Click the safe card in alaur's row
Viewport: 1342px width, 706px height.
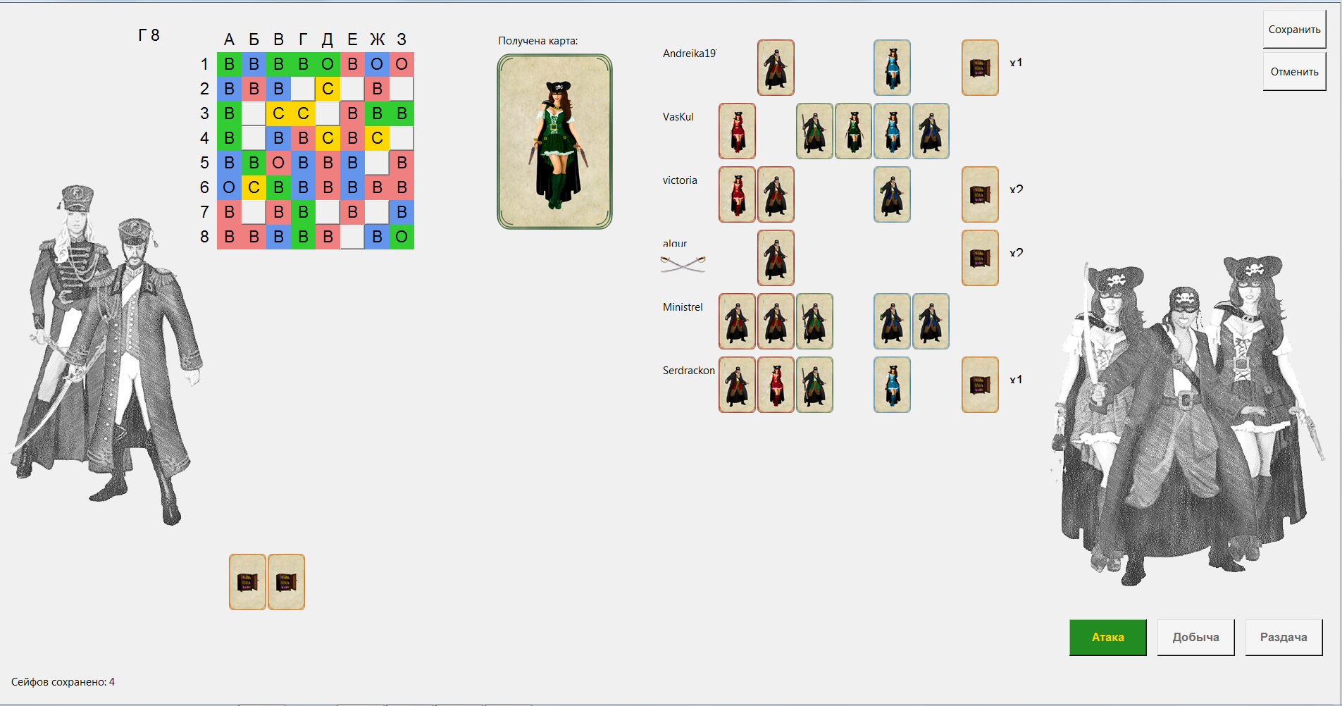pos(980,258)
